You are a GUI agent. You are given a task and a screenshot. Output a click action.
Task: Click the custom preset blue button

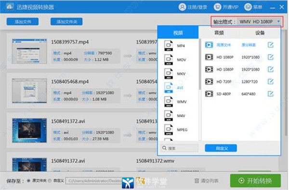click(x=221, y=148)
